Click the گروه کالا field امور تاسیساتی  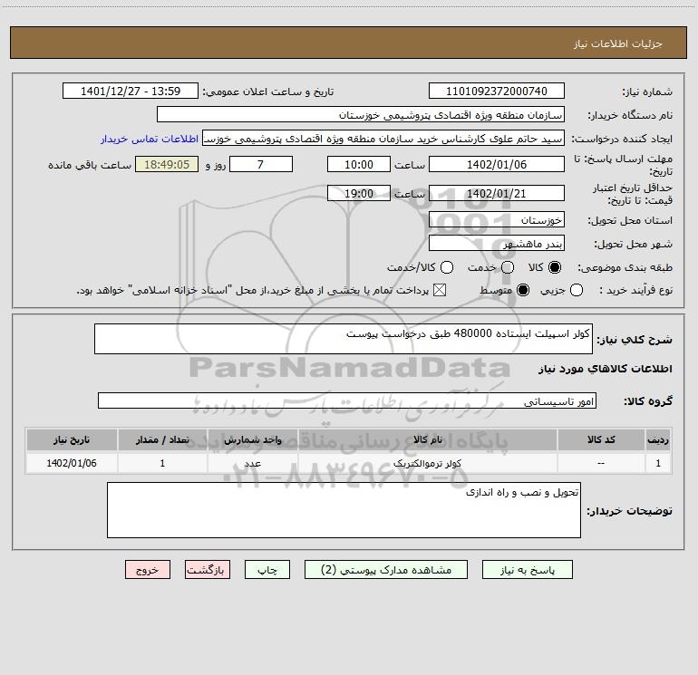pyautogui.click(x=347, y=400)
